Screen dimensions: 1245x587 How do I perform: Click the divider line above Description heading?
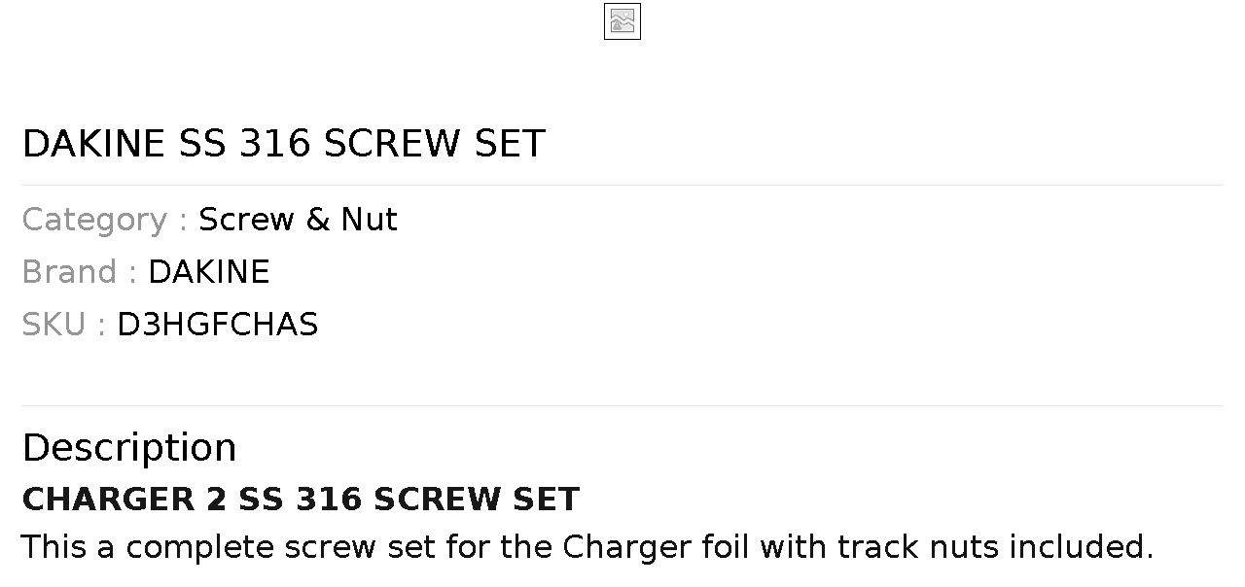[622, 405]
